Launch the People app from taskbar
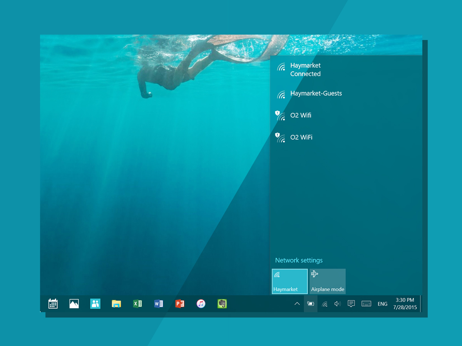The height and width of the screenshot is (346, 462). (x=95, y=304)
